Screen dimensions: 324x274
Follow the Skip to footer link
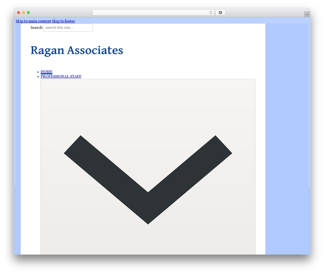(x=64, y=21)
